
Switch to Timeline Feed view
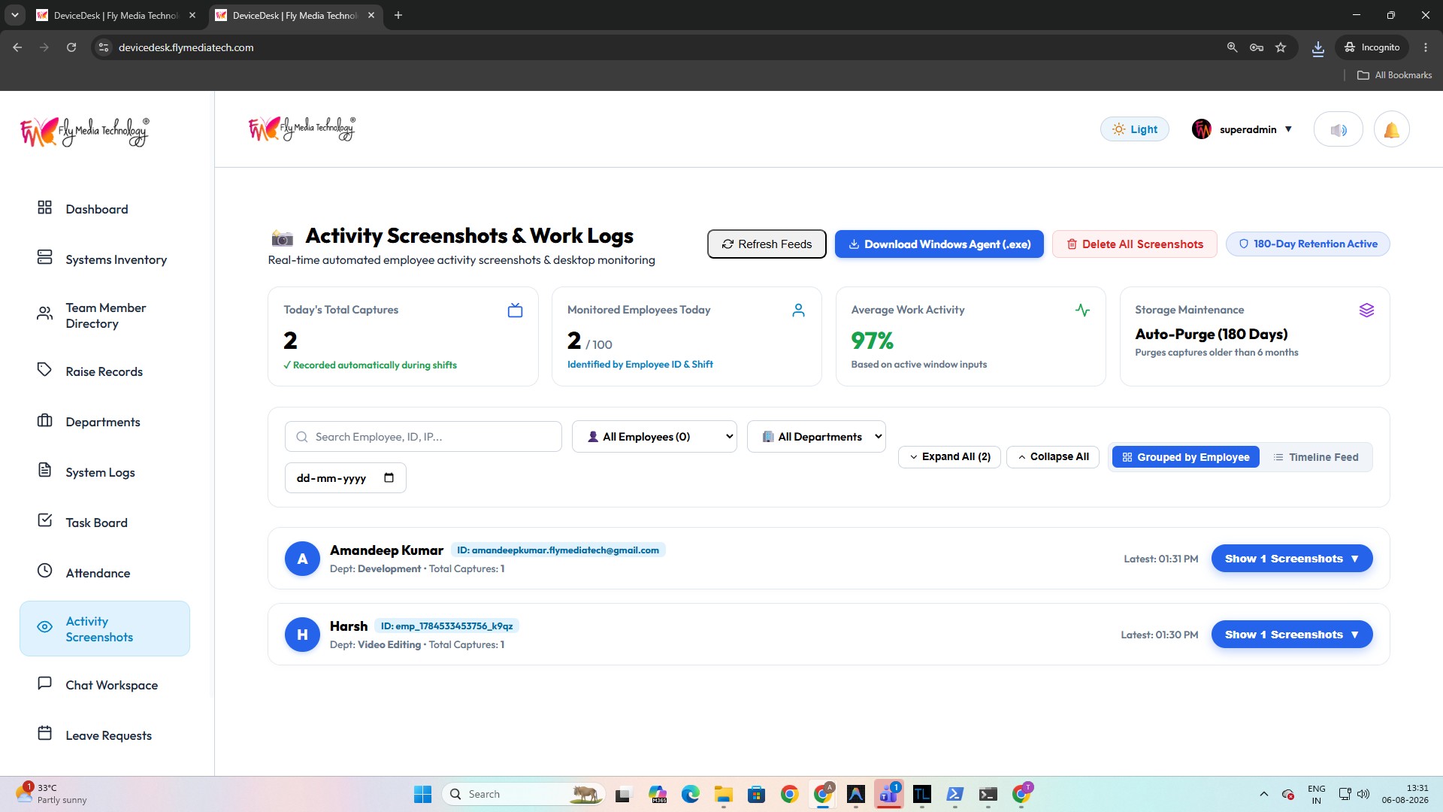click(1316, 457)
